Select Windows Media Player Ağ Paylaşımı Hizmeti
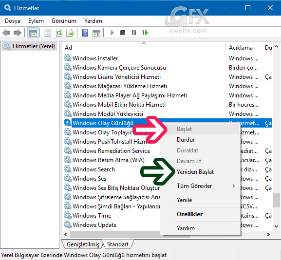281x260 pixels. pos(130,95)
